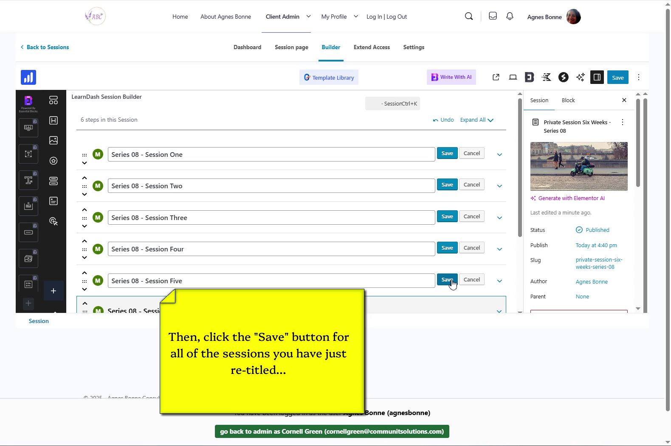Open the Settings tab

click(x=413, y=47)
